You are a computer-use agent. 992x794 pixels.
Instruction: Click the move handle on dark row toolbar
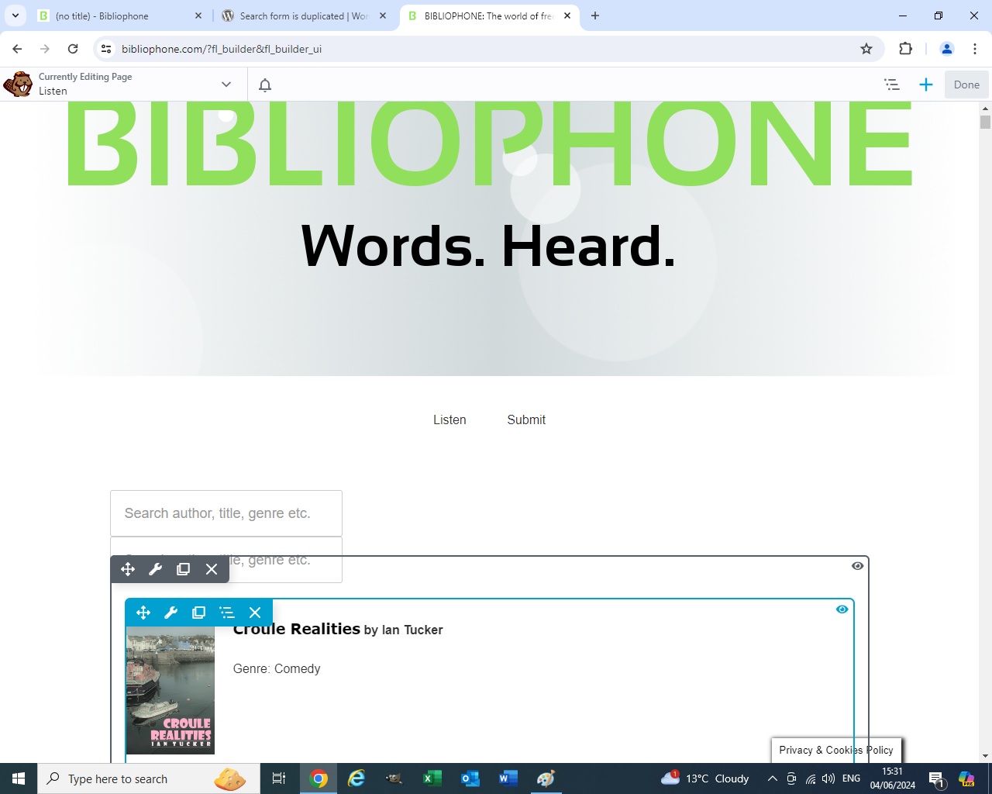(x=128, y=569)
